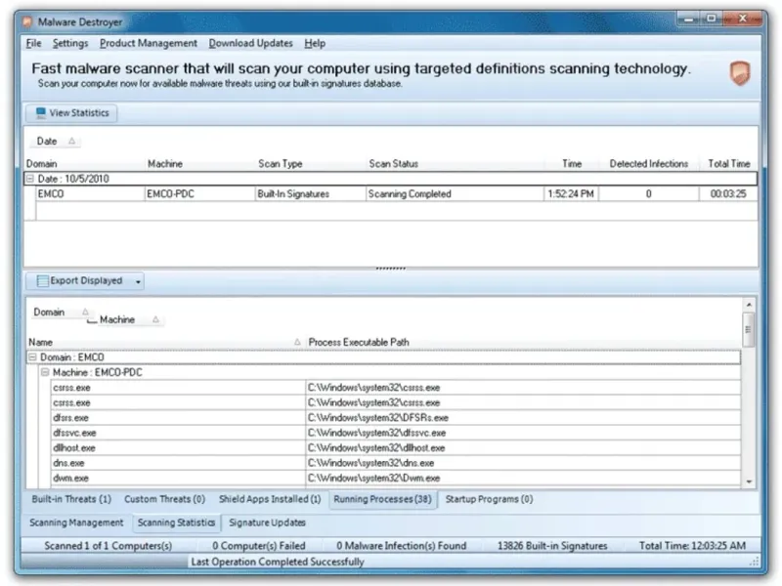Viewport: 782px width, 586px height.
Task: Click the 13826 Built-in Signatures status entry
Action: tap(552, 546)
